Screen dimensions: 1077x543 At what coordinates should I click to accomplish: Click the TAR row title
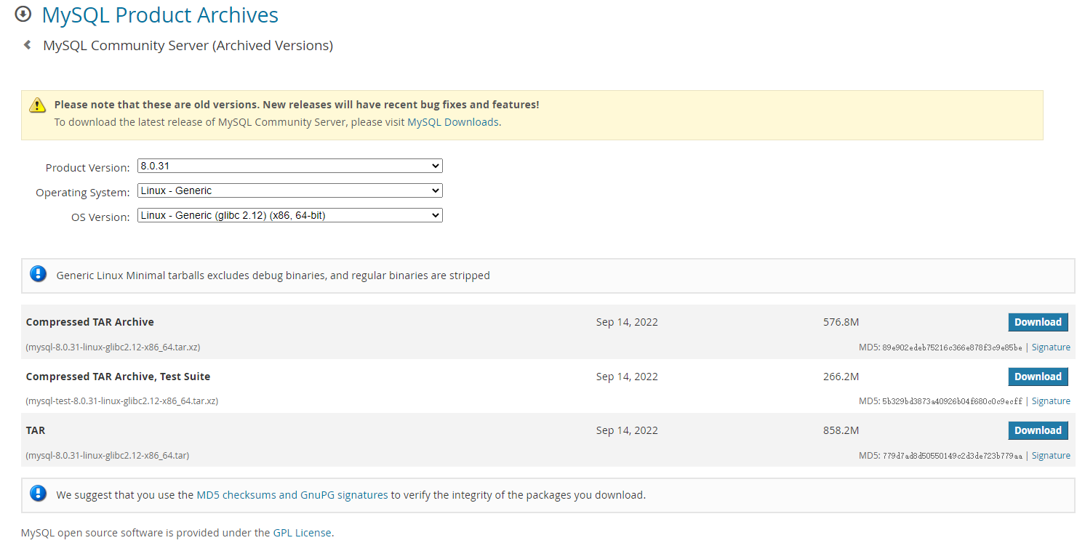pyautogui.click(x=36, y=430)
